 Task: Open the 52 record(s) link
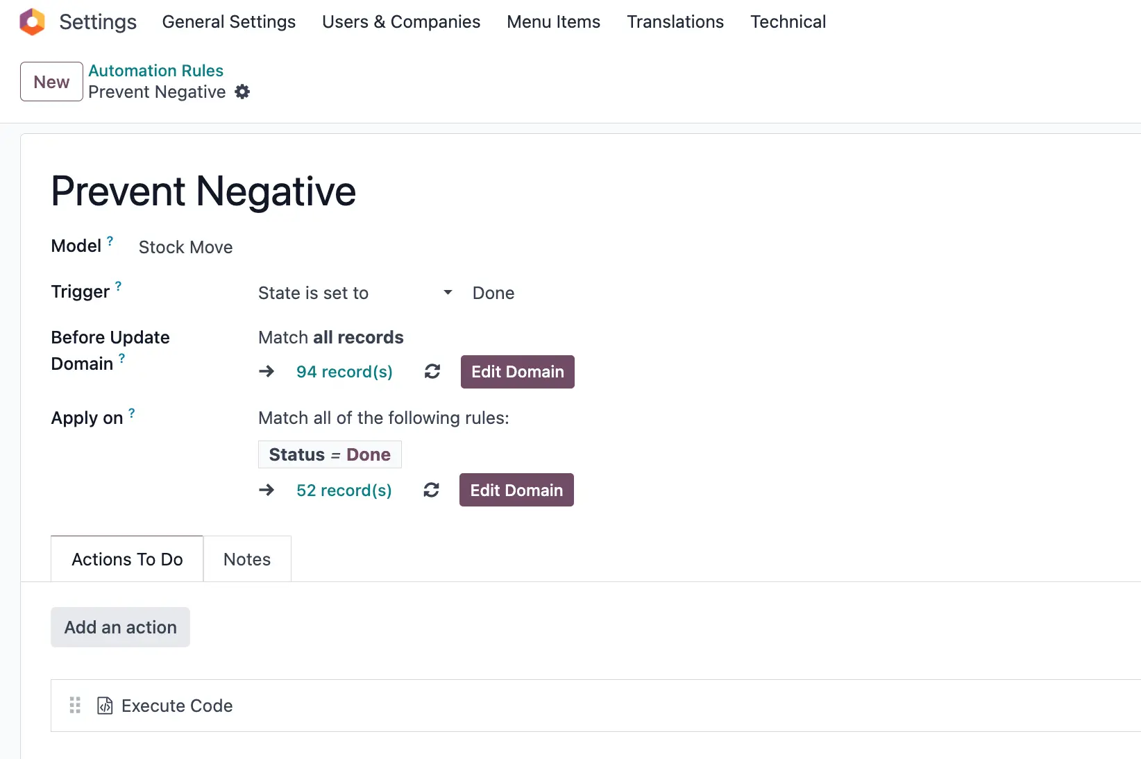[x=344, y=491]
